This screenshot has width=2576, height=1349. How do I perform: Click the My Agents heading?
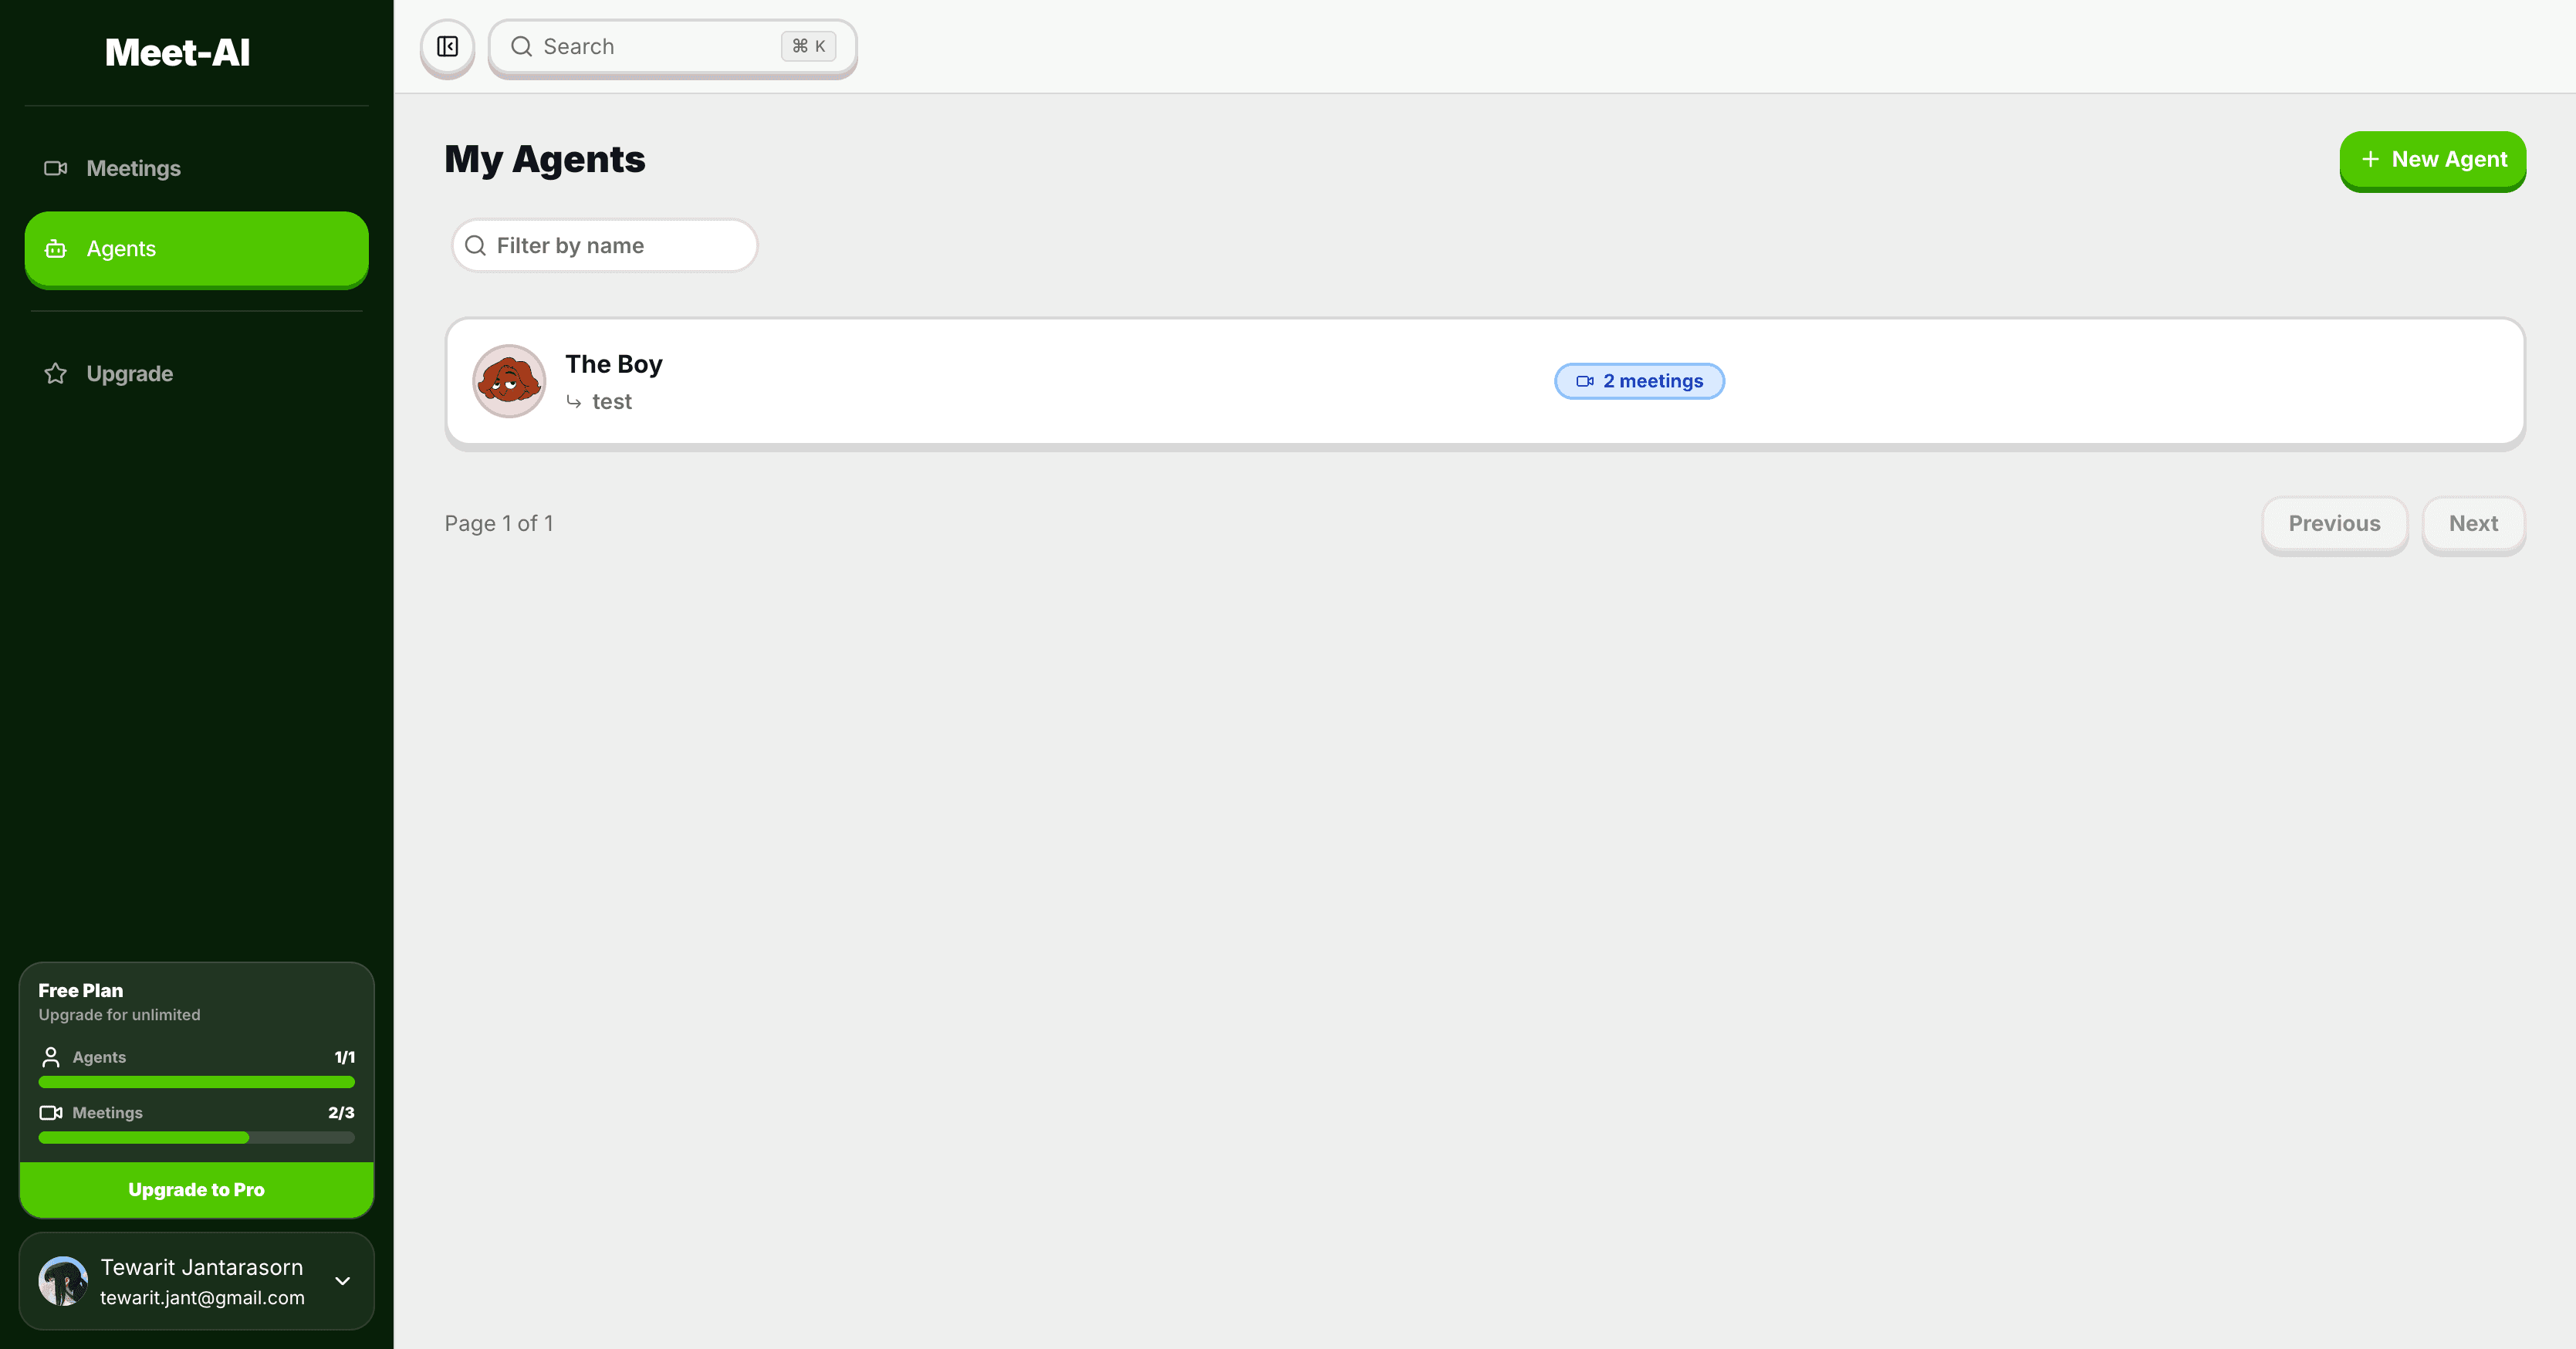tap(545, 160)
